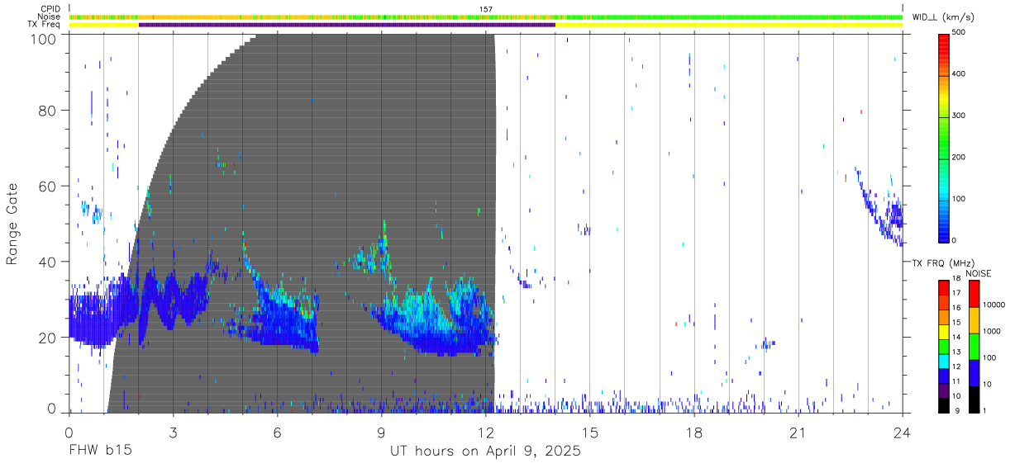1015x468 pixels.
Task: Click the FHW b15 radar beam label
Action: click(100, 451)
